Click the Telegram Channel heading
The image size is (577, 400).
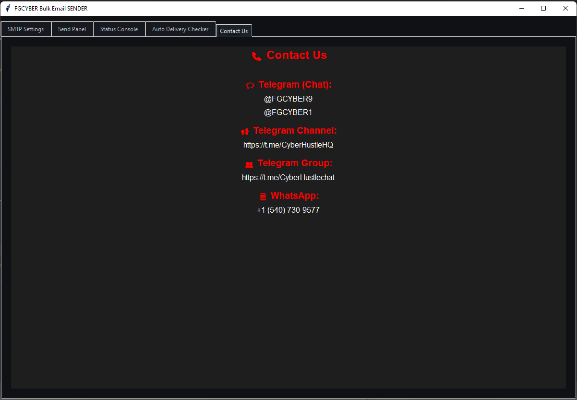click(295, 131)
